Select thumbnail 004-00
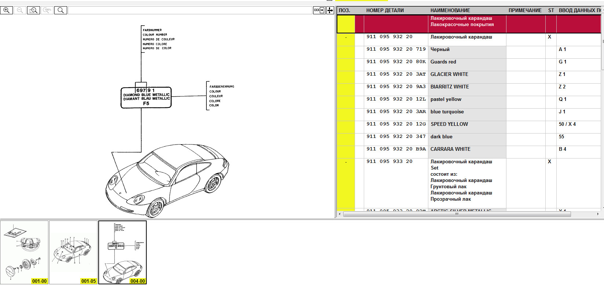This screenshot has height=288, width=604. (x=122, y=252)
